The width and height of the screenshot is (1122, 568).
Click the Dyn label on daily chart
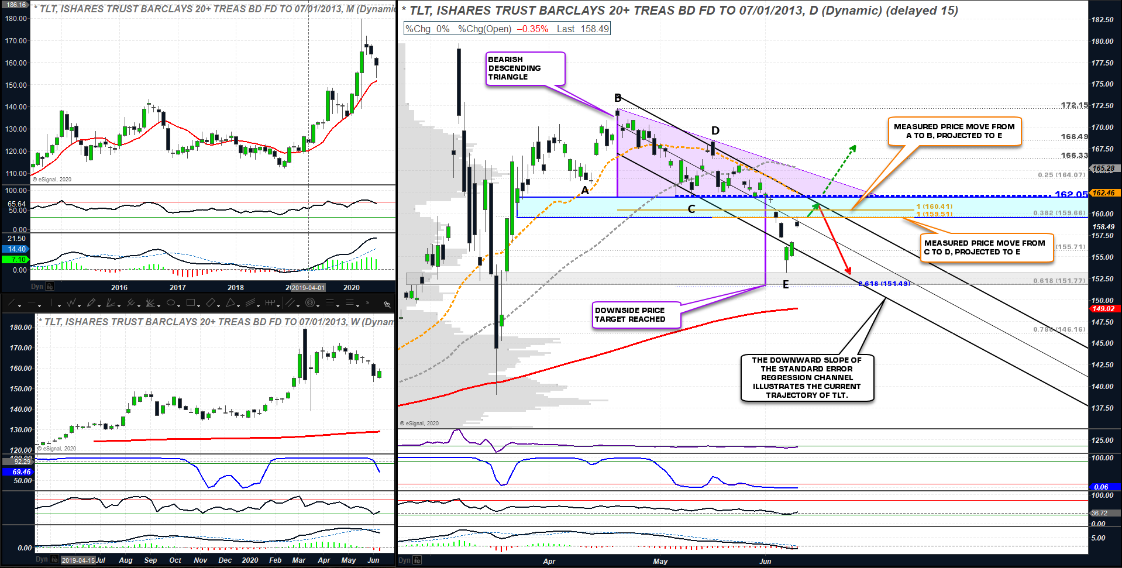pos(404,560)
